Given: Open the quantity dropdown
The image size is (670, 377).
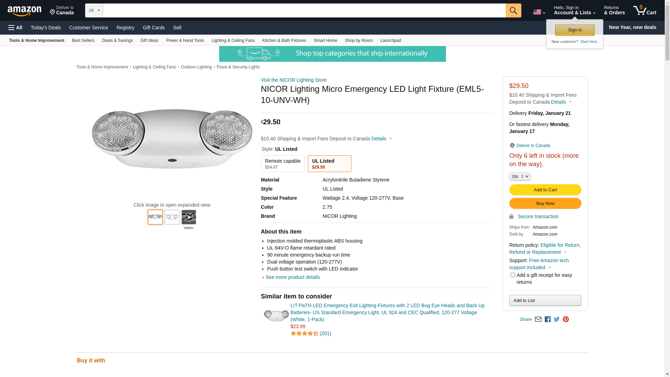Looking at the screenshot, I should coord(520,176).
